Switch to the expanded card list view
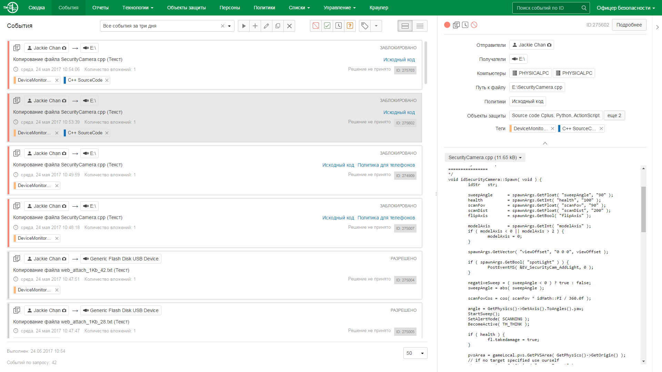The width and height of the screenshot is (662, 372). click(405, 26)
